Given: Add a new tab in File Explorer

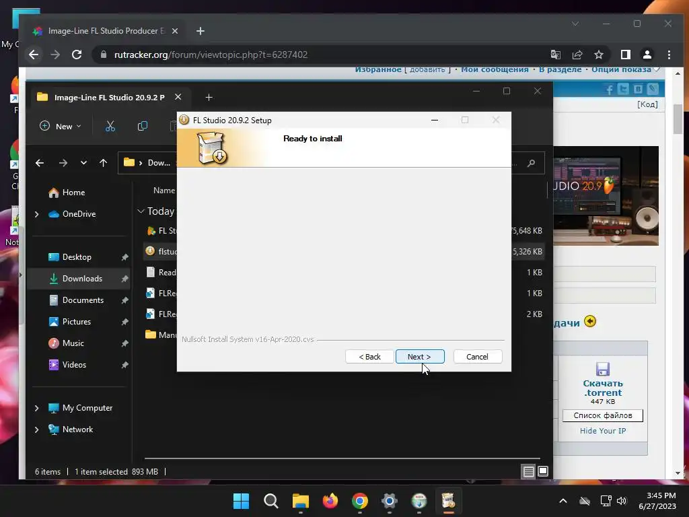Looking at the screenshot, I should pos(209,97).
